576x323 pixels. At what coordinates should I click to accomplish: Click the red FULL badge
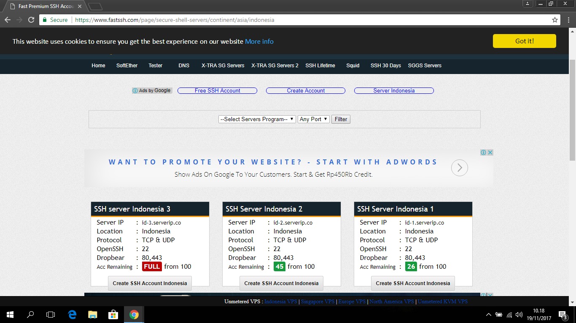pyautogui.click(x=152, y=267)
